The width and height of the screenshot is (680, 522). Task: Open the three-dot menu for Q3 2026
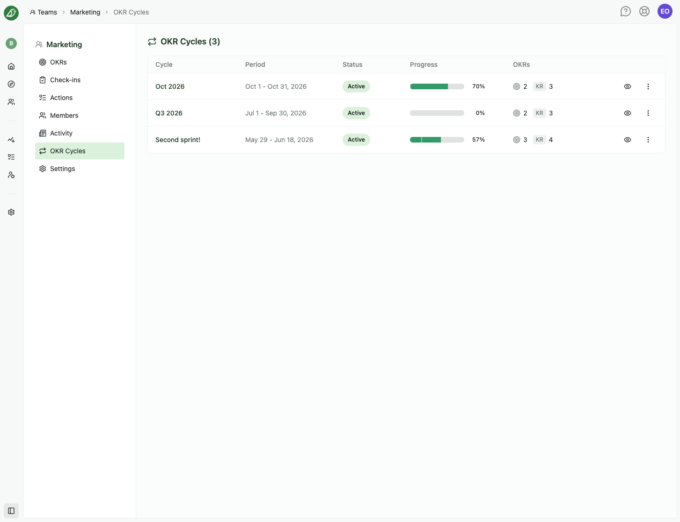[648, 113]
